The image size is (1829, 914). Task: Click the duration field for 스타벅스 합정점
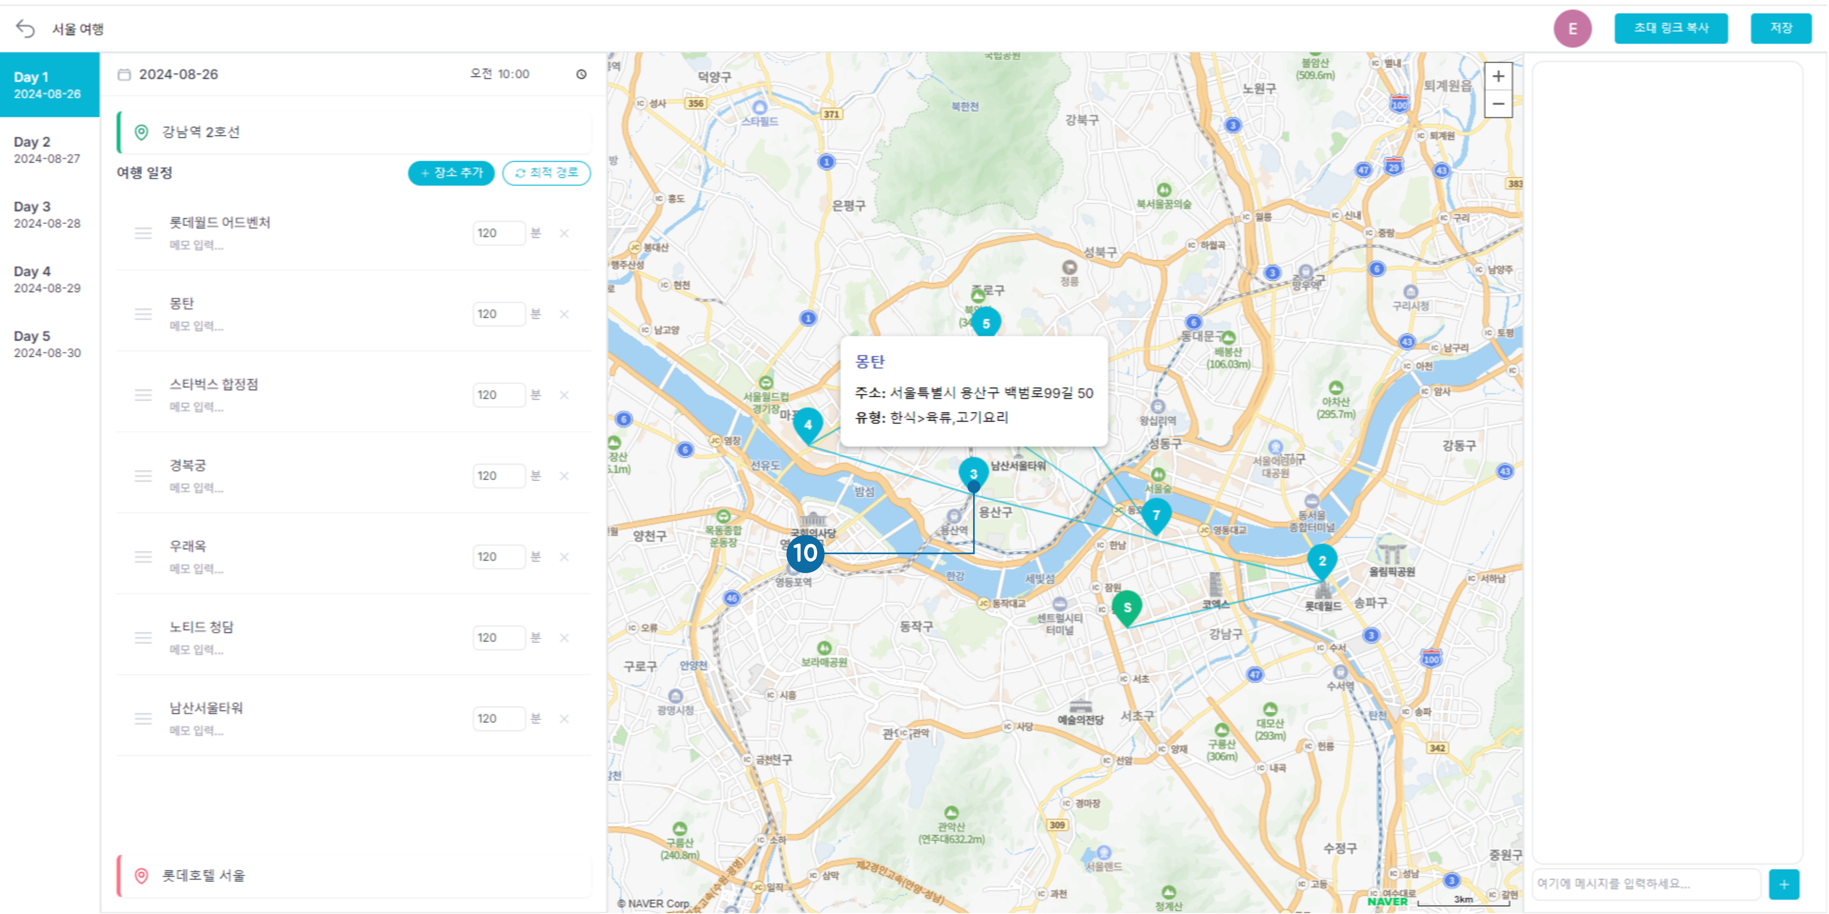(498, 395)
